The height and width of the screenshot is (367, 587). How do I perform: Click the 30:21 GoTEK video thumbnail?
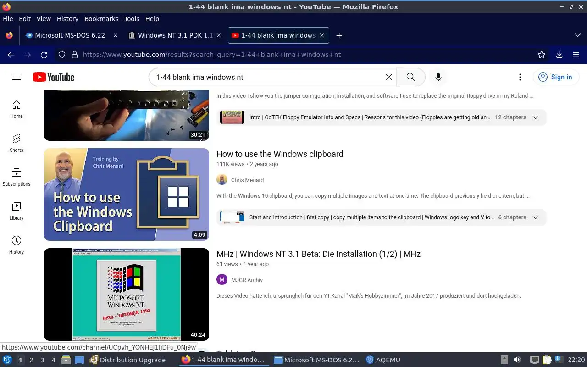pos(127,115)
